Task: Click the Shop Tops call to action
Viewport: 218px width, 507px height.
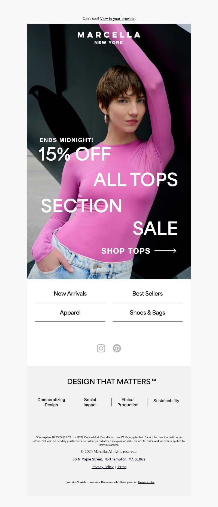Action: click(x=126, y=251)
